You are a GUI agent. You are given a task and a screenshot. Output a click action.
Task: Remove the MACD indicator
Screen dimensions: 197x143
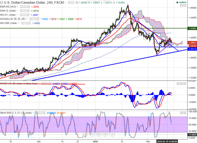[50, 84]
